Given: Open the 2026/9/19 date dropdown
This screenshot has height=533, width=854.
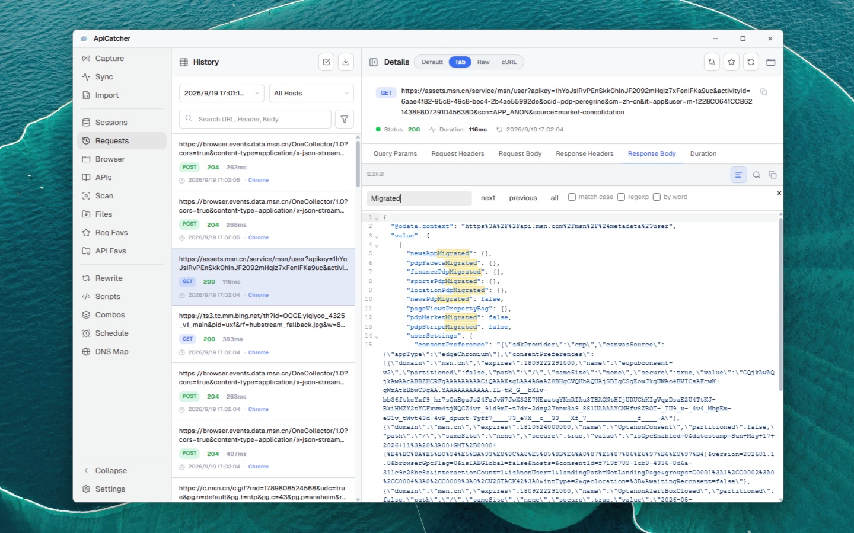Looking at the screenshot, I should 221,93.
